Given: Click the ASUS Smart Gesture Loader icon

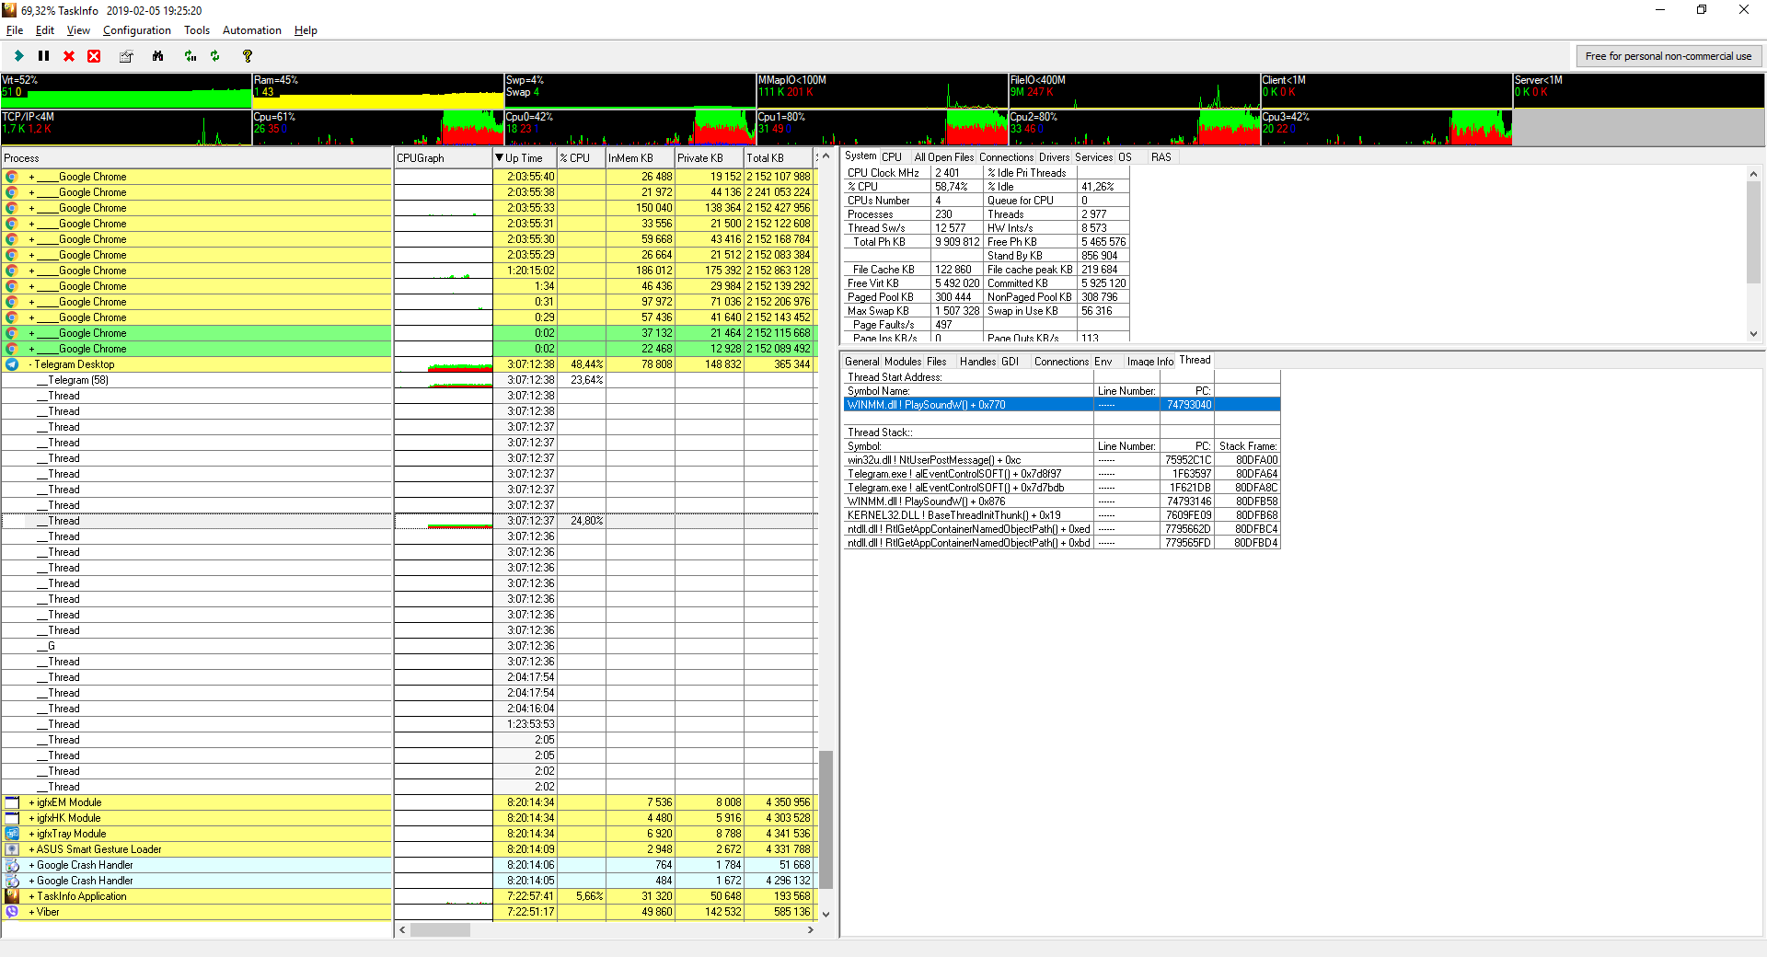Looking at the screenshot, I should (12, 849).
